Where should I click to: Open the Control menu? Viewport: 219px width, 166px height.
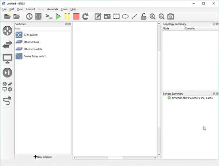point(30,9)
